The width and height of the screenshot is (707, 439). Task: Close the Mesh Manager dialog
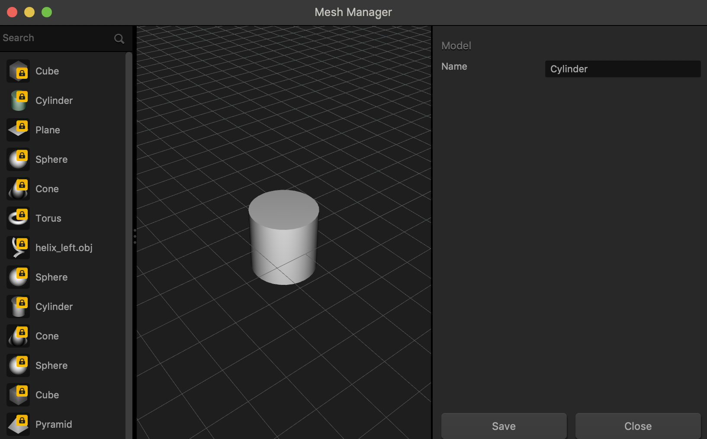tap(638, 426)
